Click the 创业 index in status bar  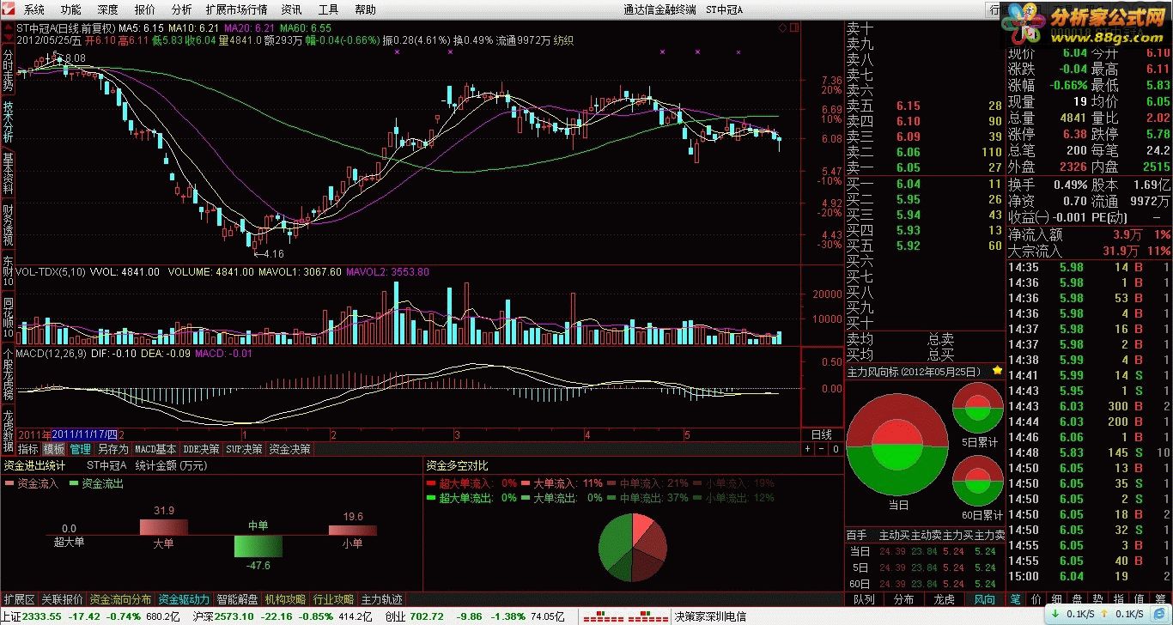[x=395, y=616]
